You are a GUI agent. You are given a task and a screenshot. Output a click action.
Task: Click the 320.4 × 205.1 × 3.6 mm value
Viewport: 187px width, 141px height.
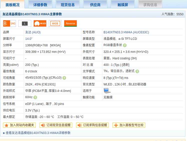pyautogui.click(x=126, y=52)
